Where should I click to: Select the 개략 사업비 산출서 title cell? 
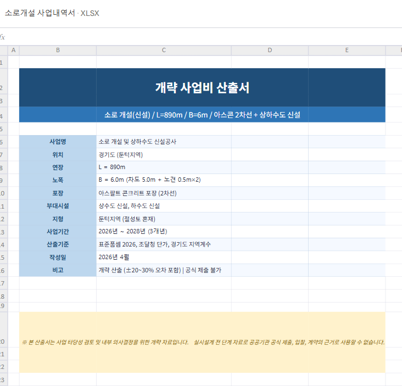pyautogui.click(x=202, y=87)
